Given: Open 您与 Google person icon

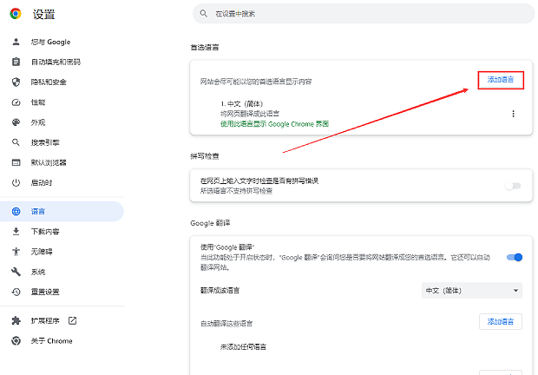Looking at the screenshot, I should (x=16, y=43).
